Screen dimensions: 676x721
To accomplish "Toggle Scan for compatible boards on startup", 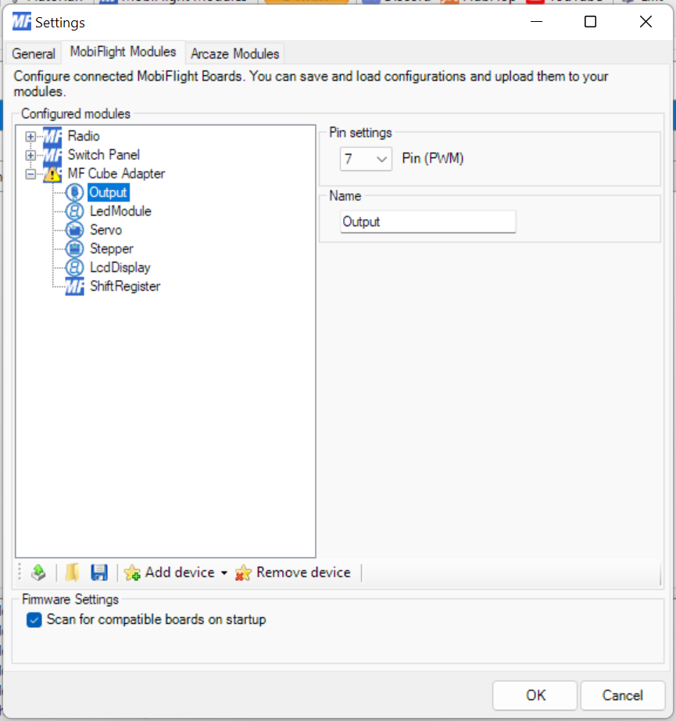I will click(34, 620).
